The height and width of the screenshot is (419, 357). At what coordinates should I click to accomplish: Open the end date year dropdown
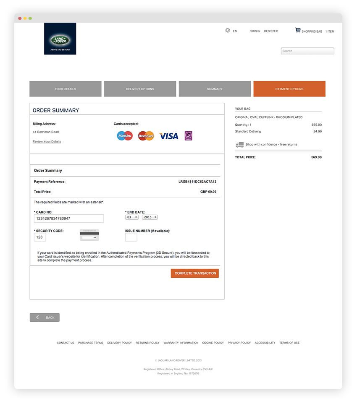tap(150, 217)
